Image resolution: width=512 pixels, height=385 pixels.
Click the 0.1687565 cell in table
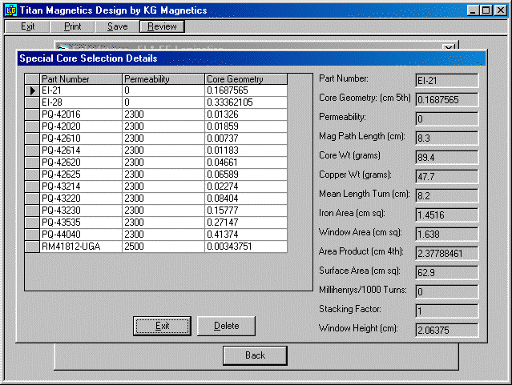246,90
